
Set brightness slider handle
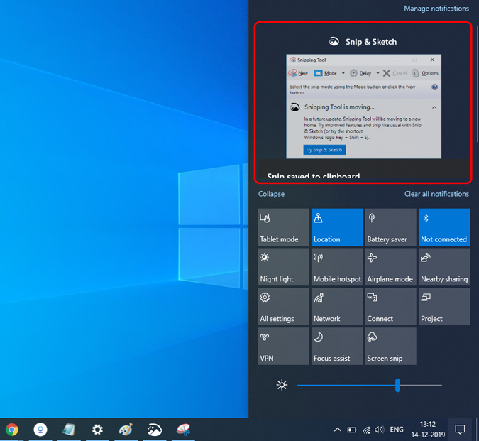coord(397,385)
